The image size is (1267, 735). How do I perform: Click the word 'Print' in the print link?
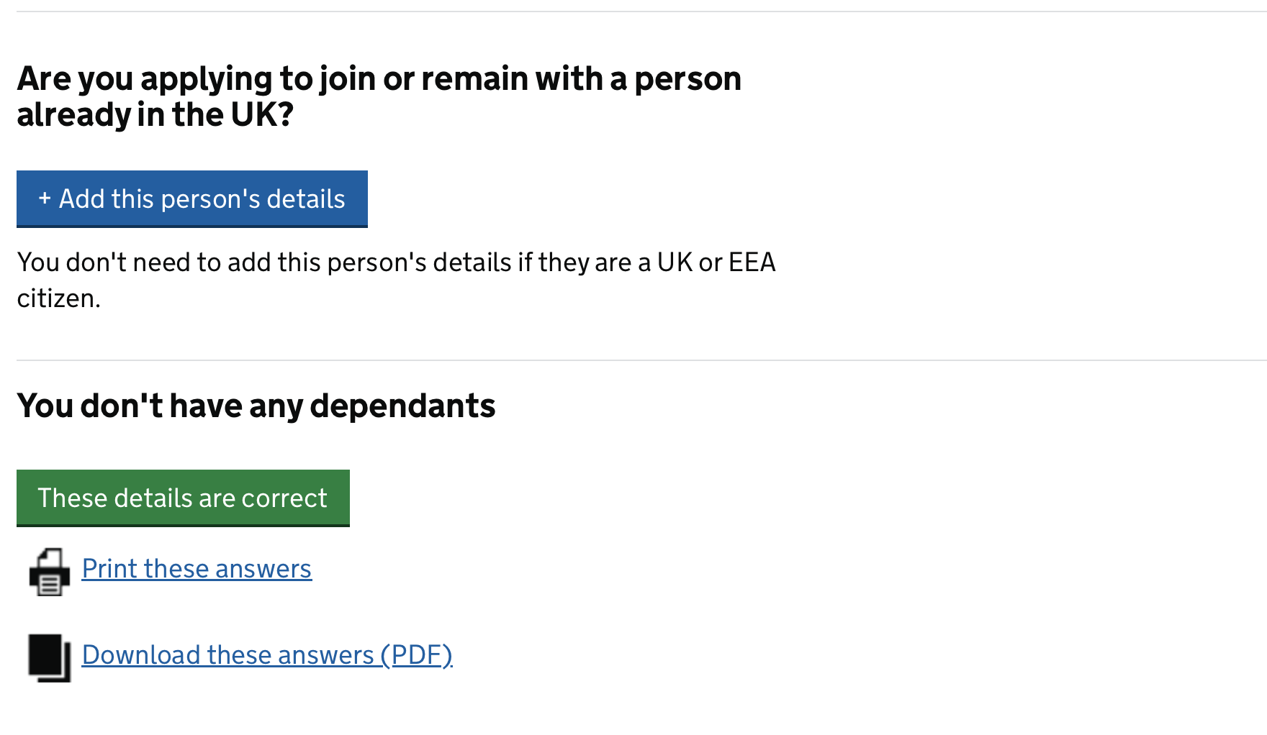[x=109, y=569]
